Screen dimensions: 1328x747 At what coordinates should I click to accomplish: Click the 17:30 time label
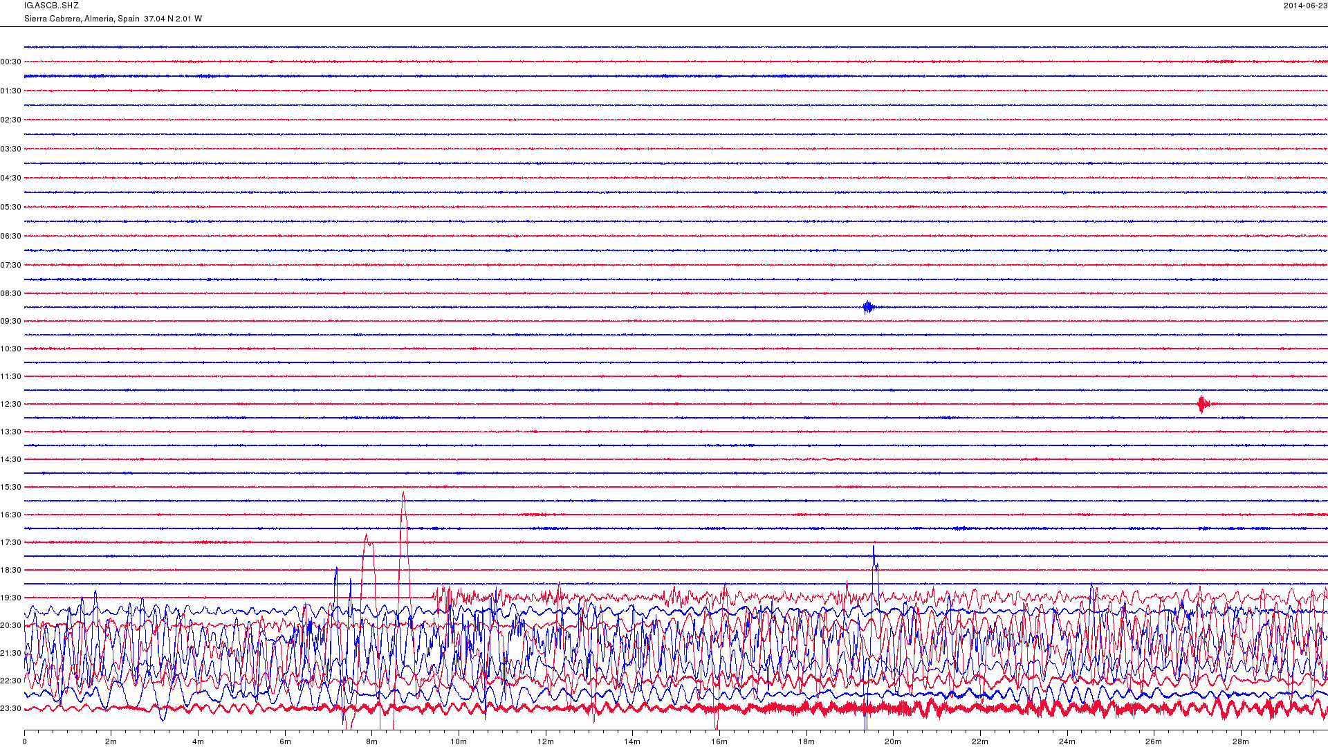coord(11,543)
